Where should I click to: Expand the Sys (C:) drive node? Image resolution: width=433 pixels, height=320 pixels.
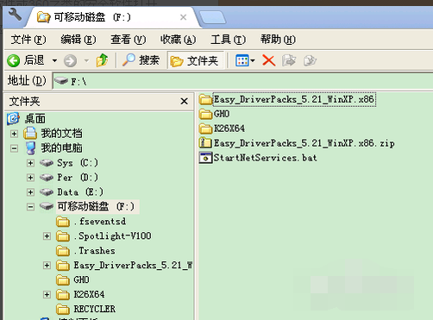(30, 163)
